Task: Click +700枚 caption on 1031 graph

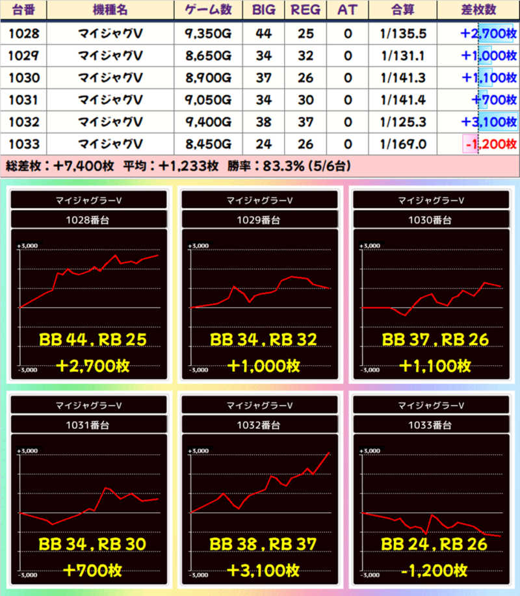Action: 92,570
